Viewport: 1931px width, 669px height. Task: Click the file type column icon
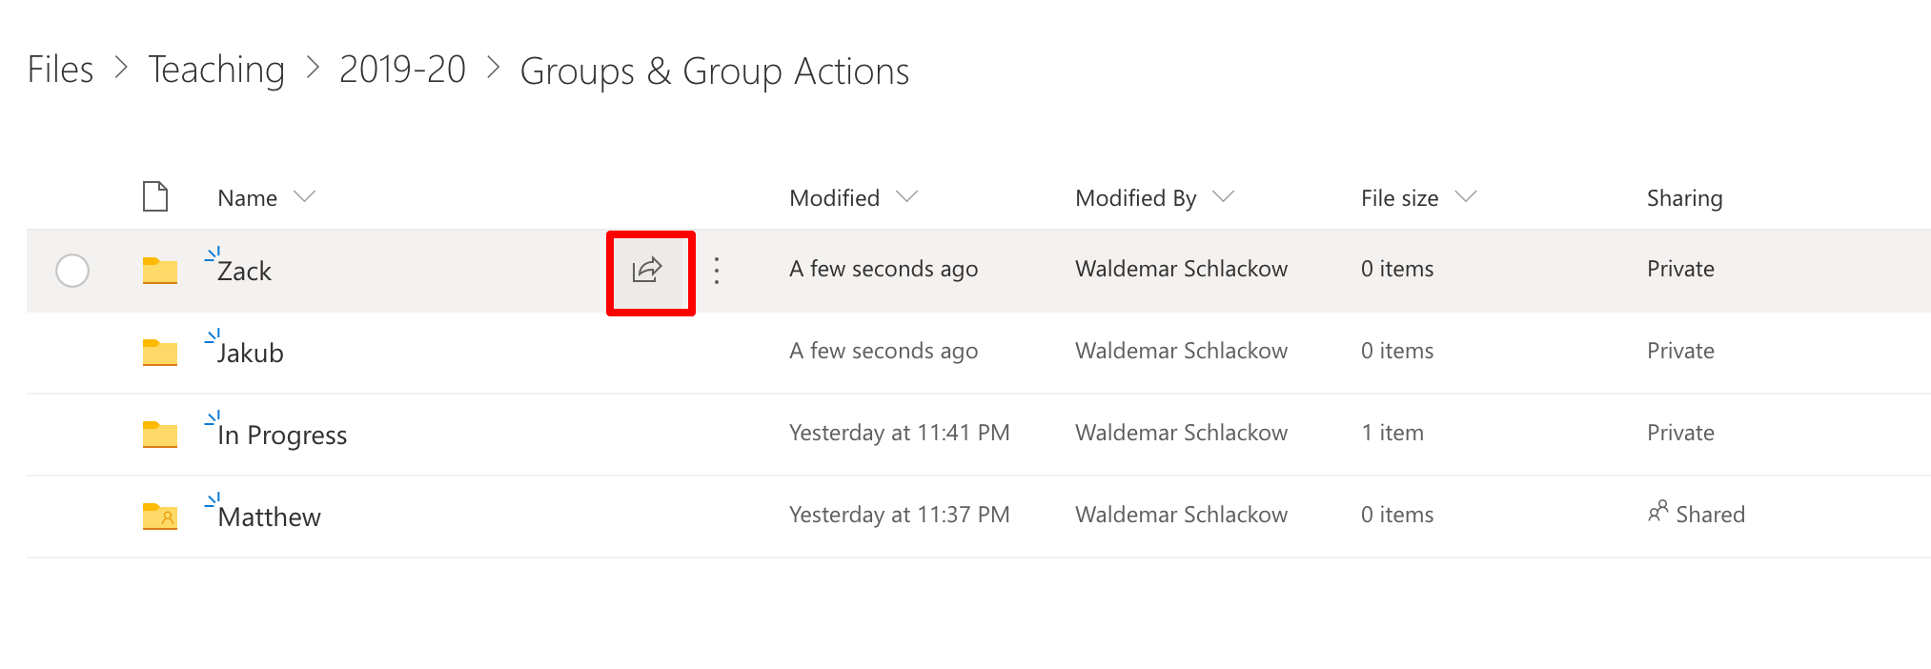click(x=155, y=196)
